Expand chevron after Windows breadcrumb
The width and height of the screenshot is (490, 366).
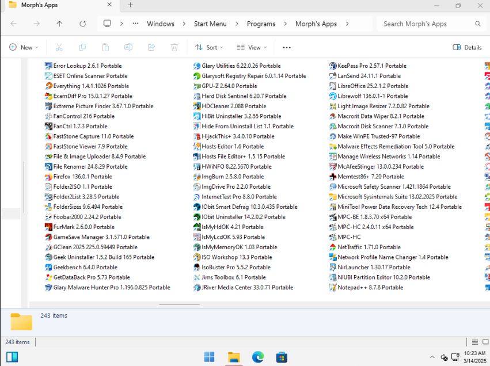tap(184, 24)
